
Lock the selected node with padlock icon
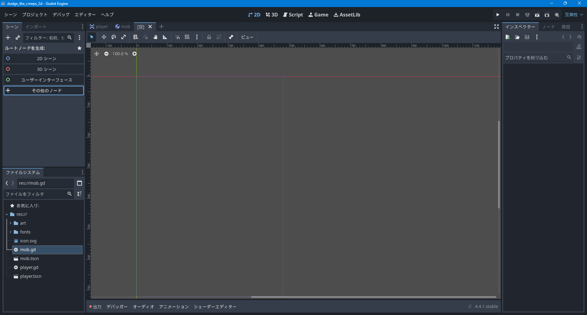(209, 37)
